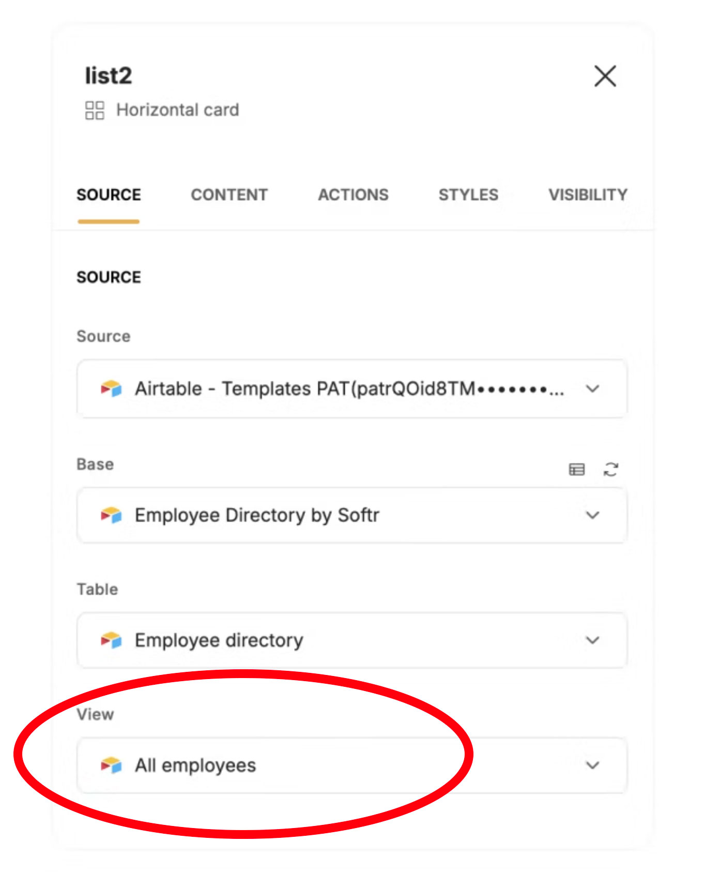Click the Airtable logo in Base field
The height and width of the screenshot is (872, 704).
coord(111,515)
